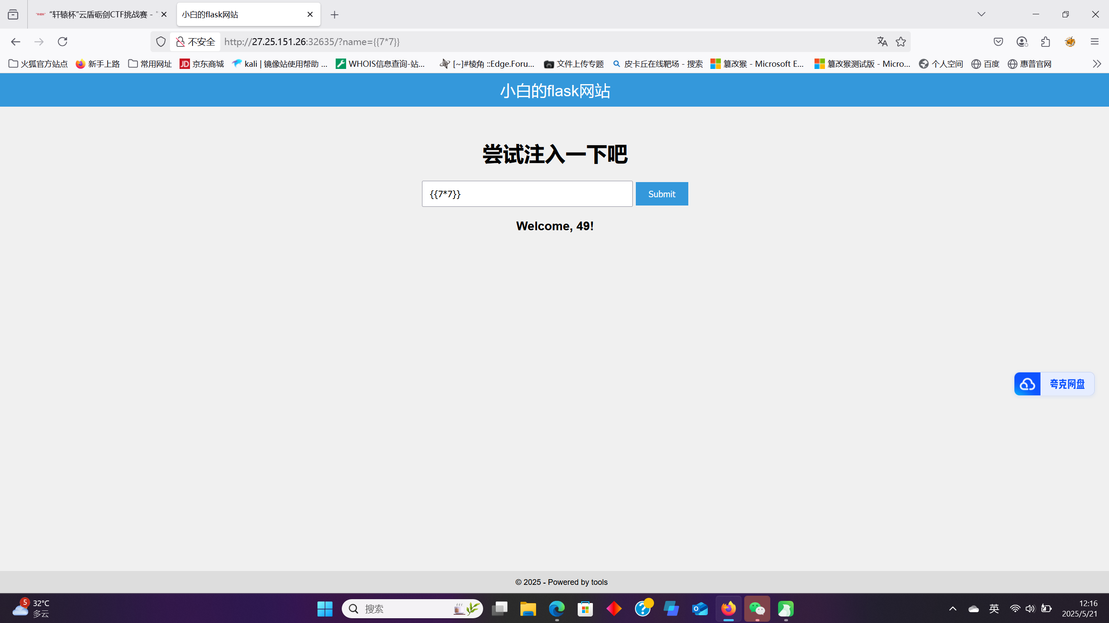
Task: Open a new browser tab
Action: click(x=334, y=15)
